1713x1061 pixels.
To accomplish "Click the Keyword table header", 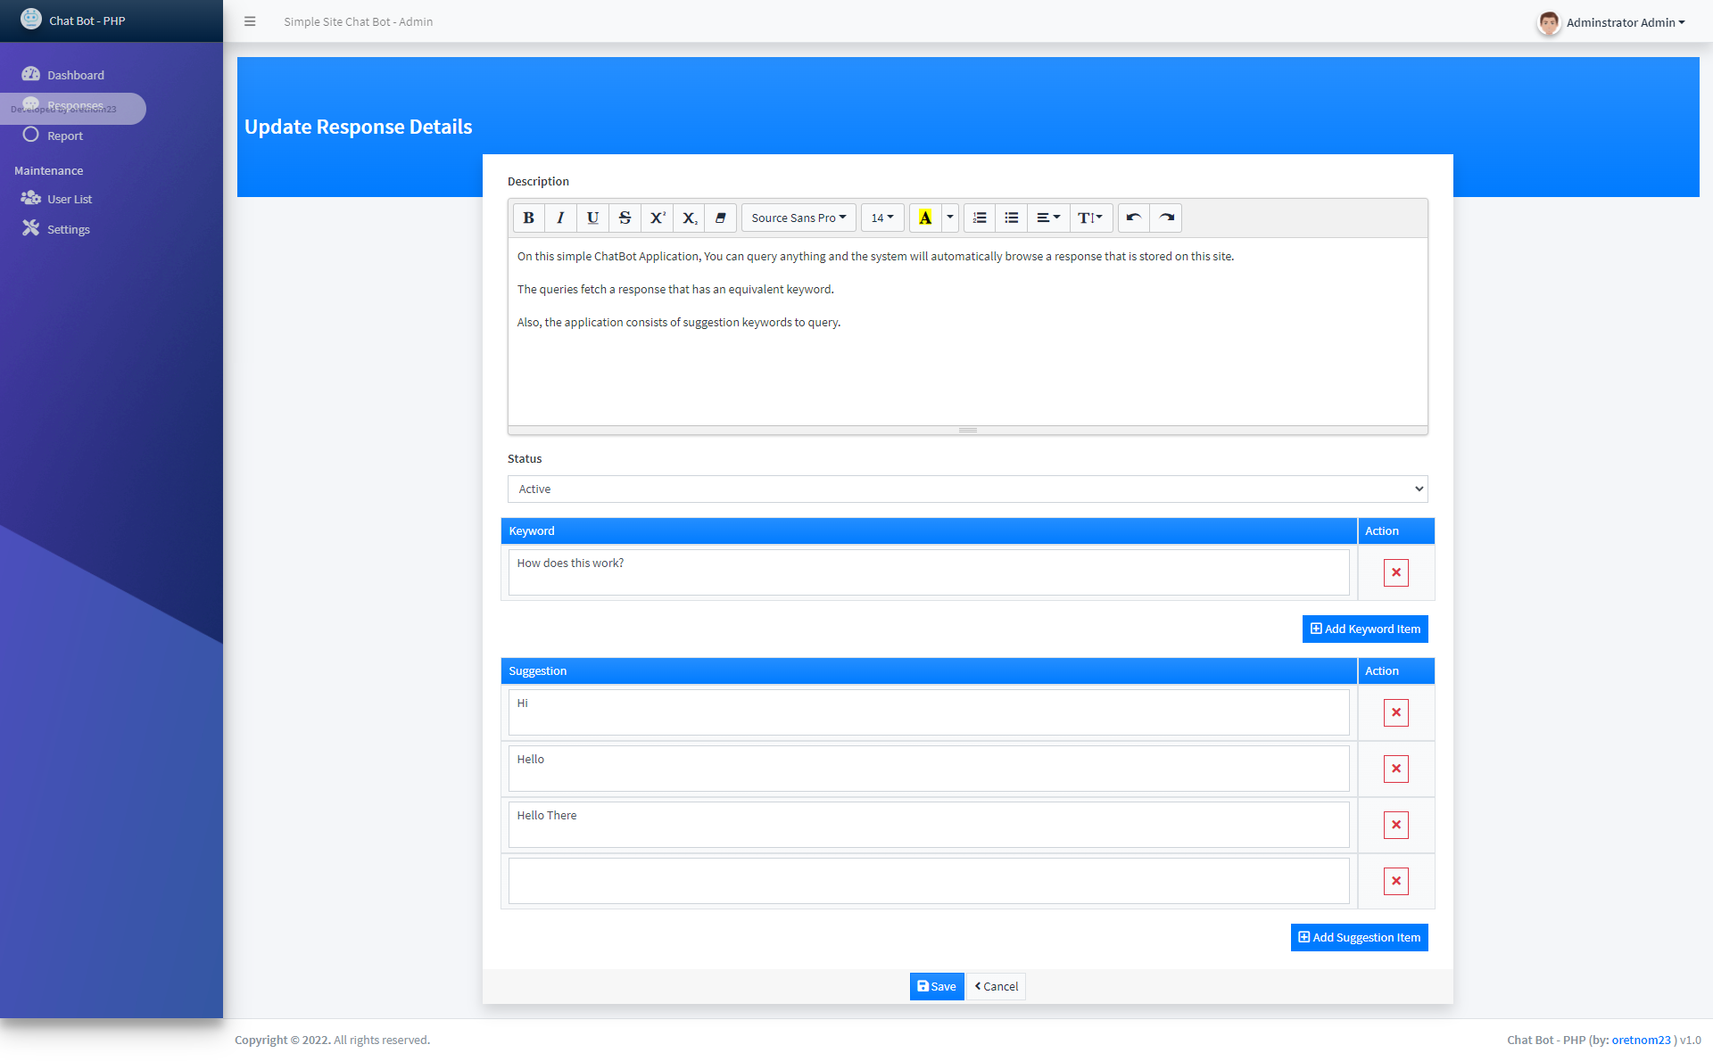I will tap(929, 530).
